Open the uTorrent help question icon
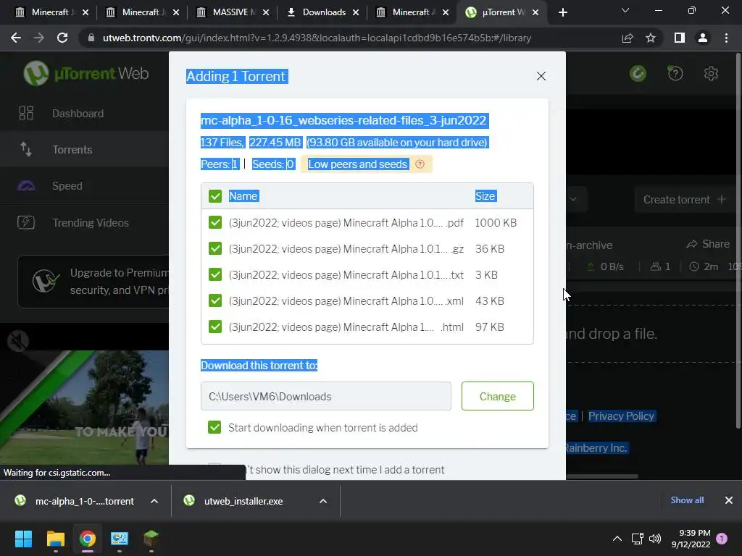This screenshot has height=556, width=742. coord(675,74)
